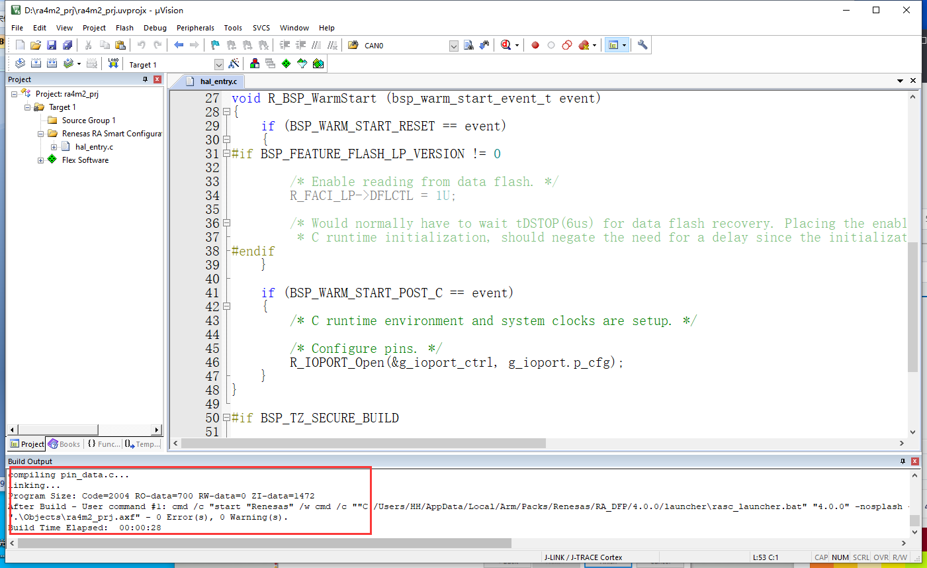This screenshot has height=568, width=927.
Task: Click the editor horizontal scrollbar thumb
Action: click(364, 443)
